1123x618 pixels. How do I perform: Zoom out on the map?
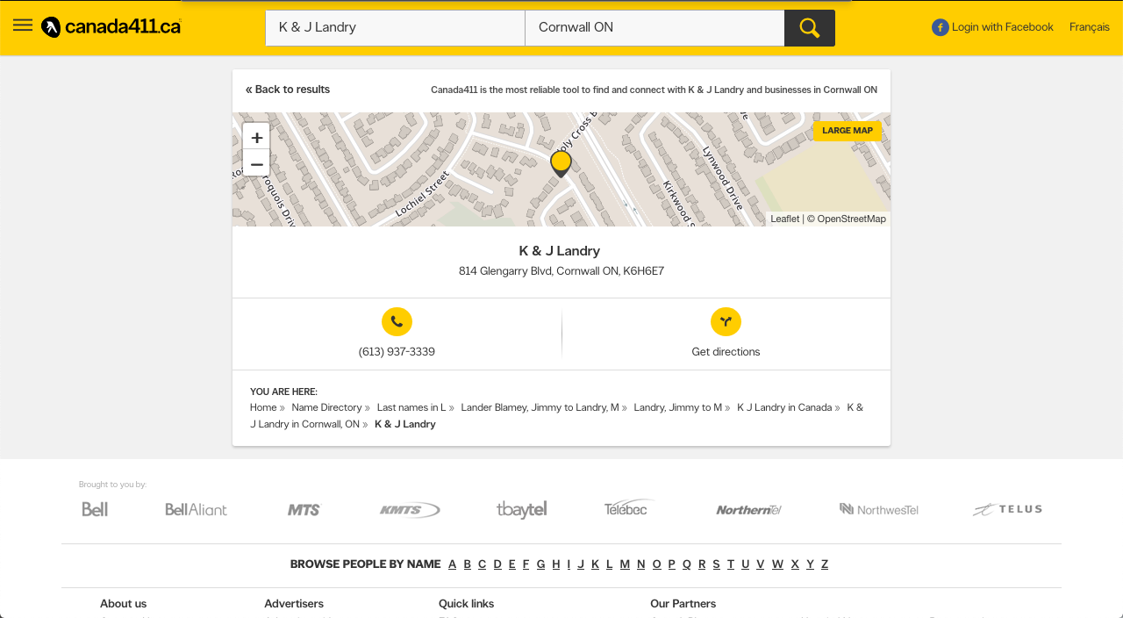(x=256, y=164)
